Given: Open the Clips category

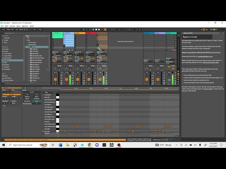Looking at the screenshot, I should 6,63.
